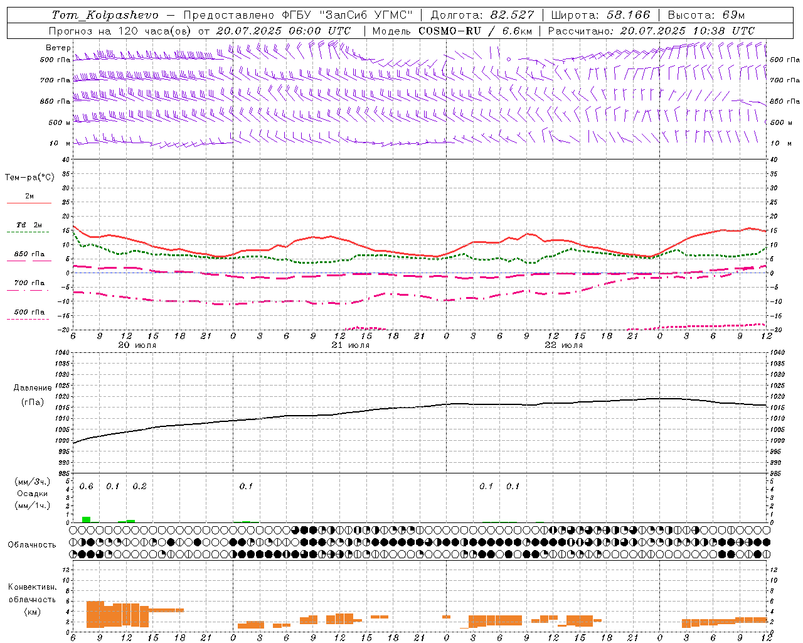803x643 pixels.
Task: Select the 'Модель COSMO-RU / 6.6км' text
Action: 452,31
